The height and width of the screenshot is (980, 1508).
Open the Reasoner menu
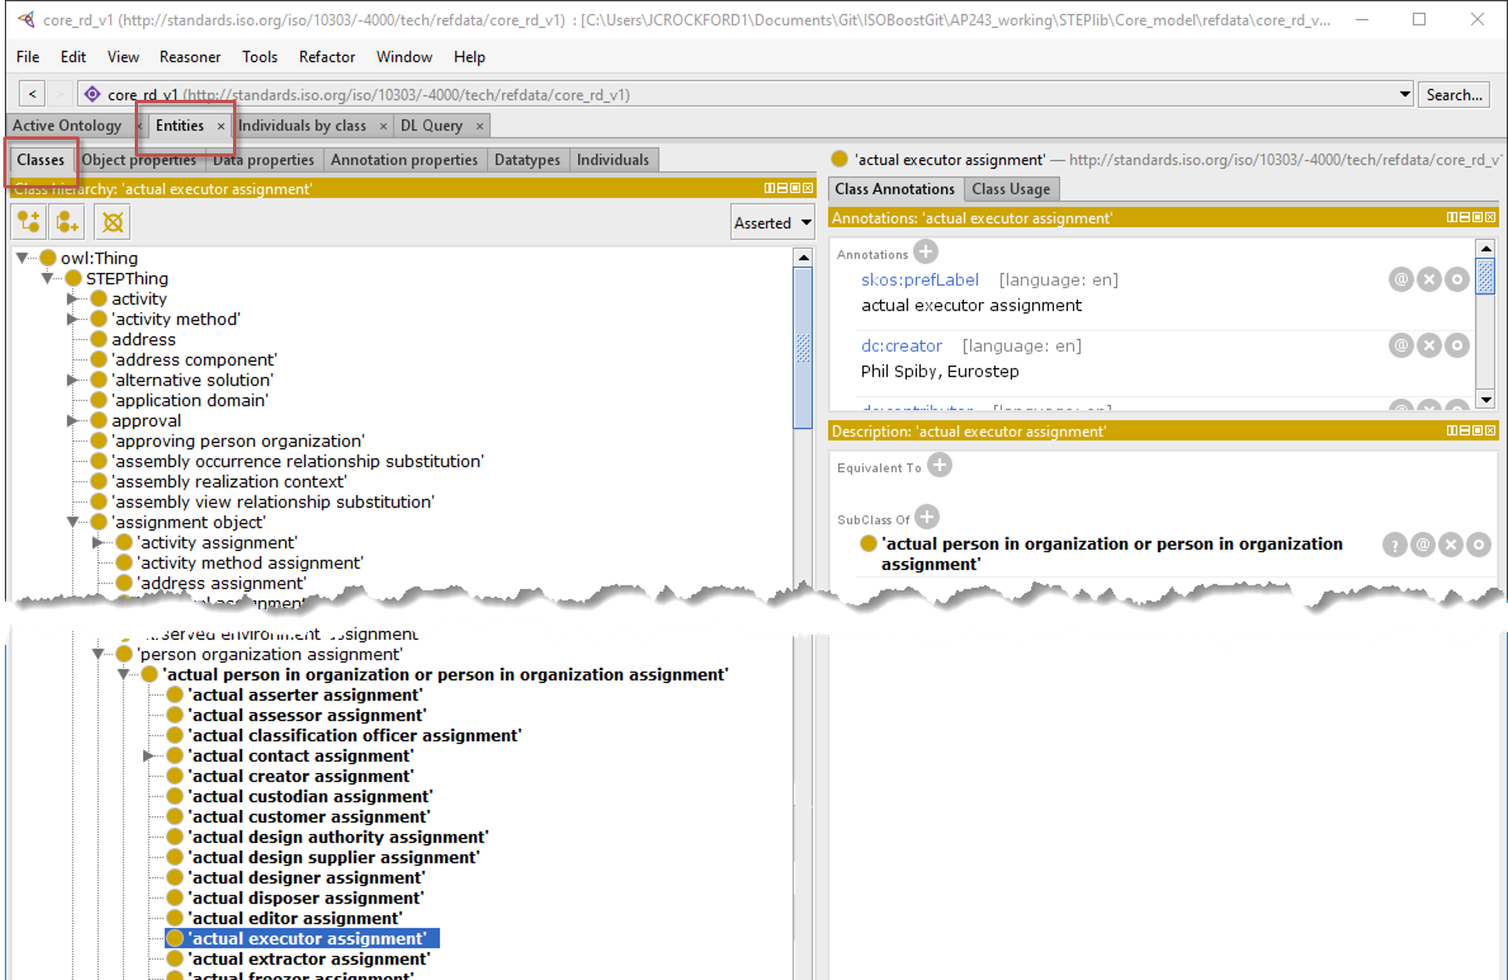pyautogui.click(x=189, y=57)
